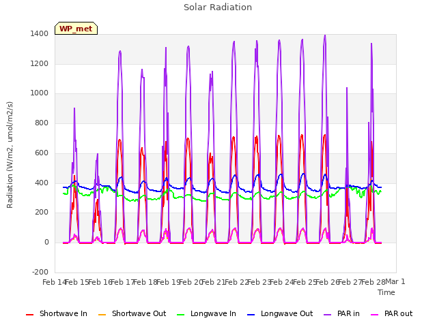Image resolution: width=437 pixels, height=327 pixels.
Task: Click the Time x-axis title
Action: coord(386,292)
